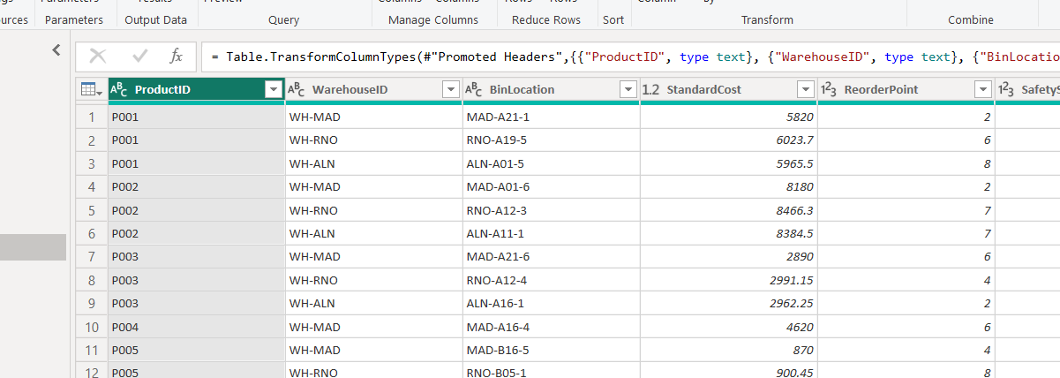Viewport: 1060px width, 378px height.
Task: Select row number 10
Action: click(92, 326)
